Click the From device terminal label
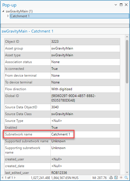130x181 pixels. (21, 76)
